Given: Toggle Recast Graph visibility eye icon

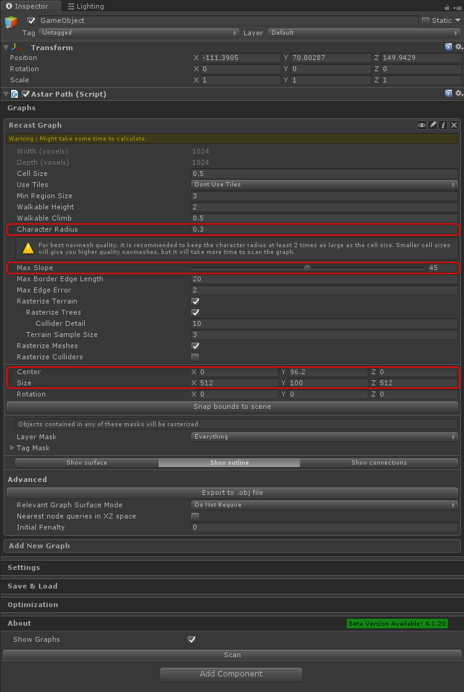Looking at the screenshot, I should point(422,125).
